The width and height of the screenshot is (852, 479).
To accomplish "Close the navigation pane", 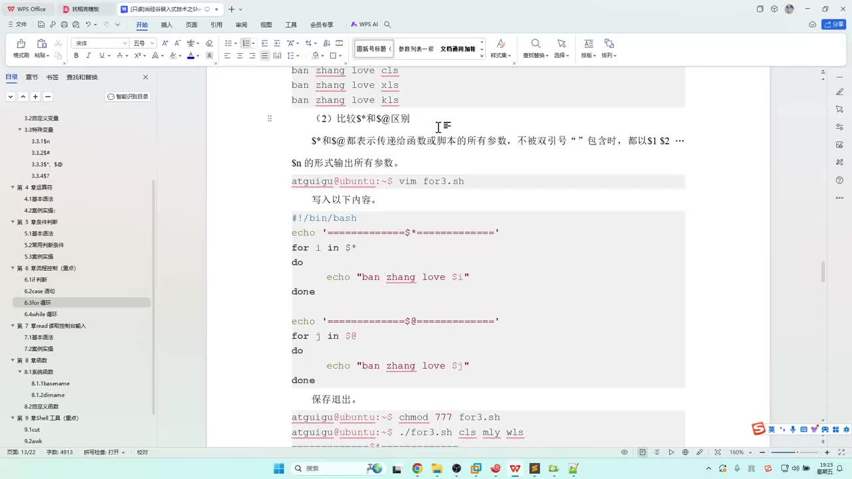I will coord(146,77).
